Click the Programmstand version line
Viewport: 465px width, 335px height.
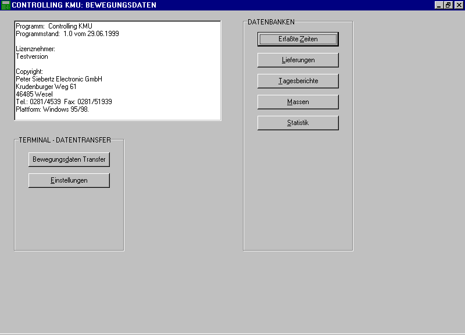click(67, 34)
